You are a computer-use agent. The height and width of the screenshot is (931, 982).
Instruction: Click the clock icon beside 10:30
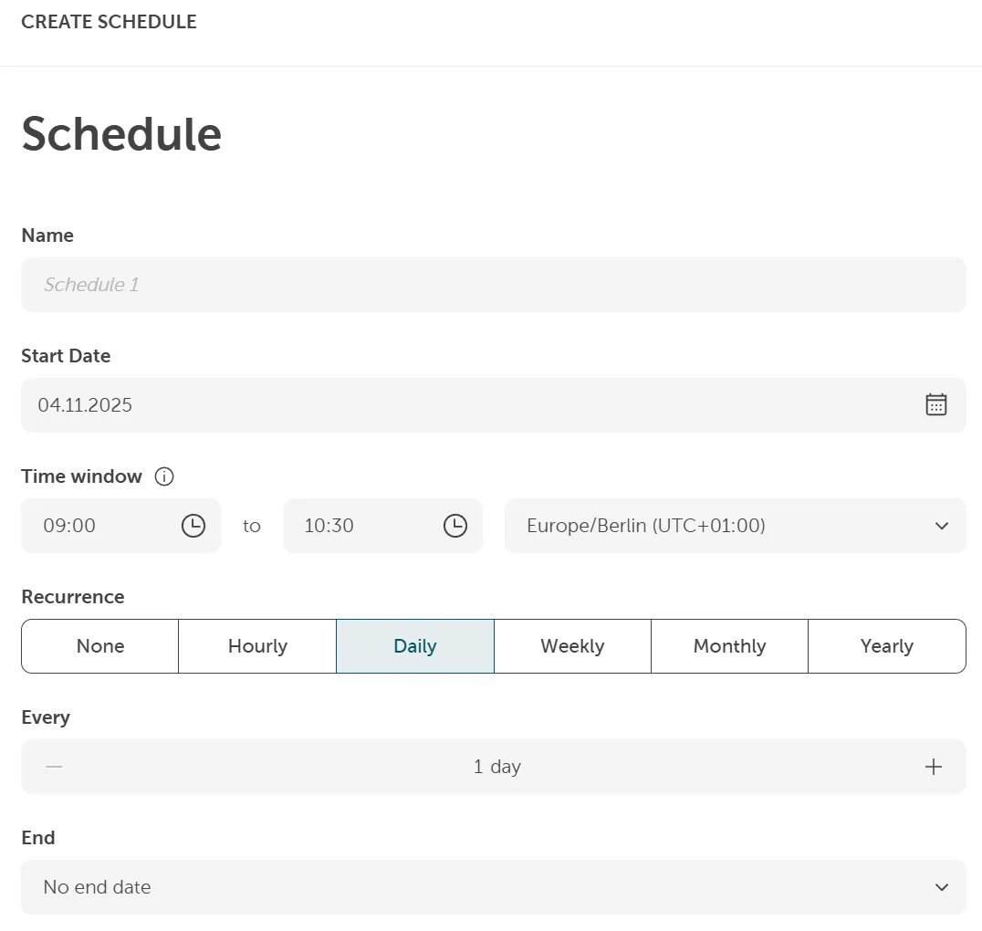coord(454,526)
